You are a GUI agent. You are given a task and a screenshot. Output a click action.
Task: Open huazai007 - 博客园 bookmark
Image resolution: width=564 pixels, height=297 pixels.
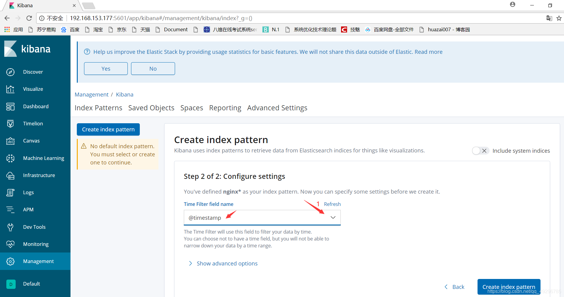(444, 29)
